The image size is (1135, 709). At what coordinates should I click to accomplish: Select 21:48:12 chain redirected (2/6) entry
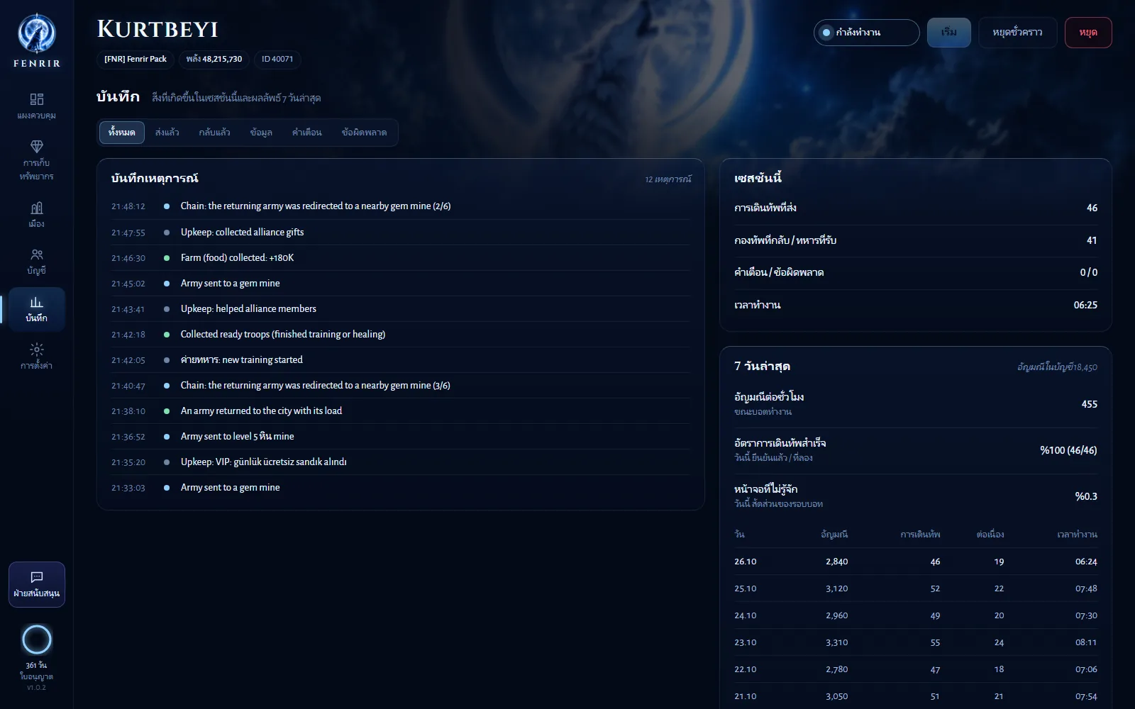click(x=400, y=206)
